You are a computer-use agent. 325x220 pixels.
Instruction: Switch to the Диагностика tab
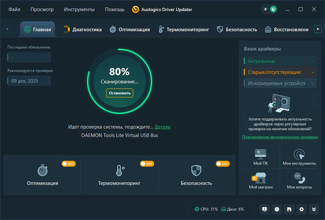point(83,30)
